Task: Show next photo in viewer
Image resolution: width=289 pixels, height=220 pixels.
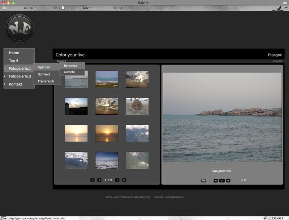Action: [228, 181]
